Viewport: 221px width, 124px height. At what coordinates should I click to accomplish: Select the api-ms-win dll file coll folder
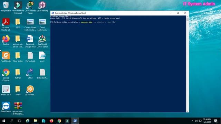click(18, 41)
